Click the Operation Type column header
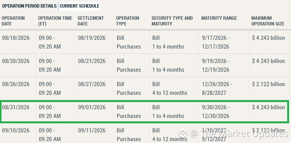Image resolution: width=291 pixels, height=143 pixels. tap(127, 21)
